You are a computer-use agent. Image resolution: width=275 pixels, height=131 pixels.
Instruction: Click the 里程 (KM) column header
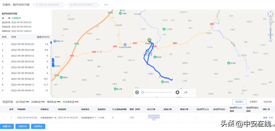(x=135, y=109)
